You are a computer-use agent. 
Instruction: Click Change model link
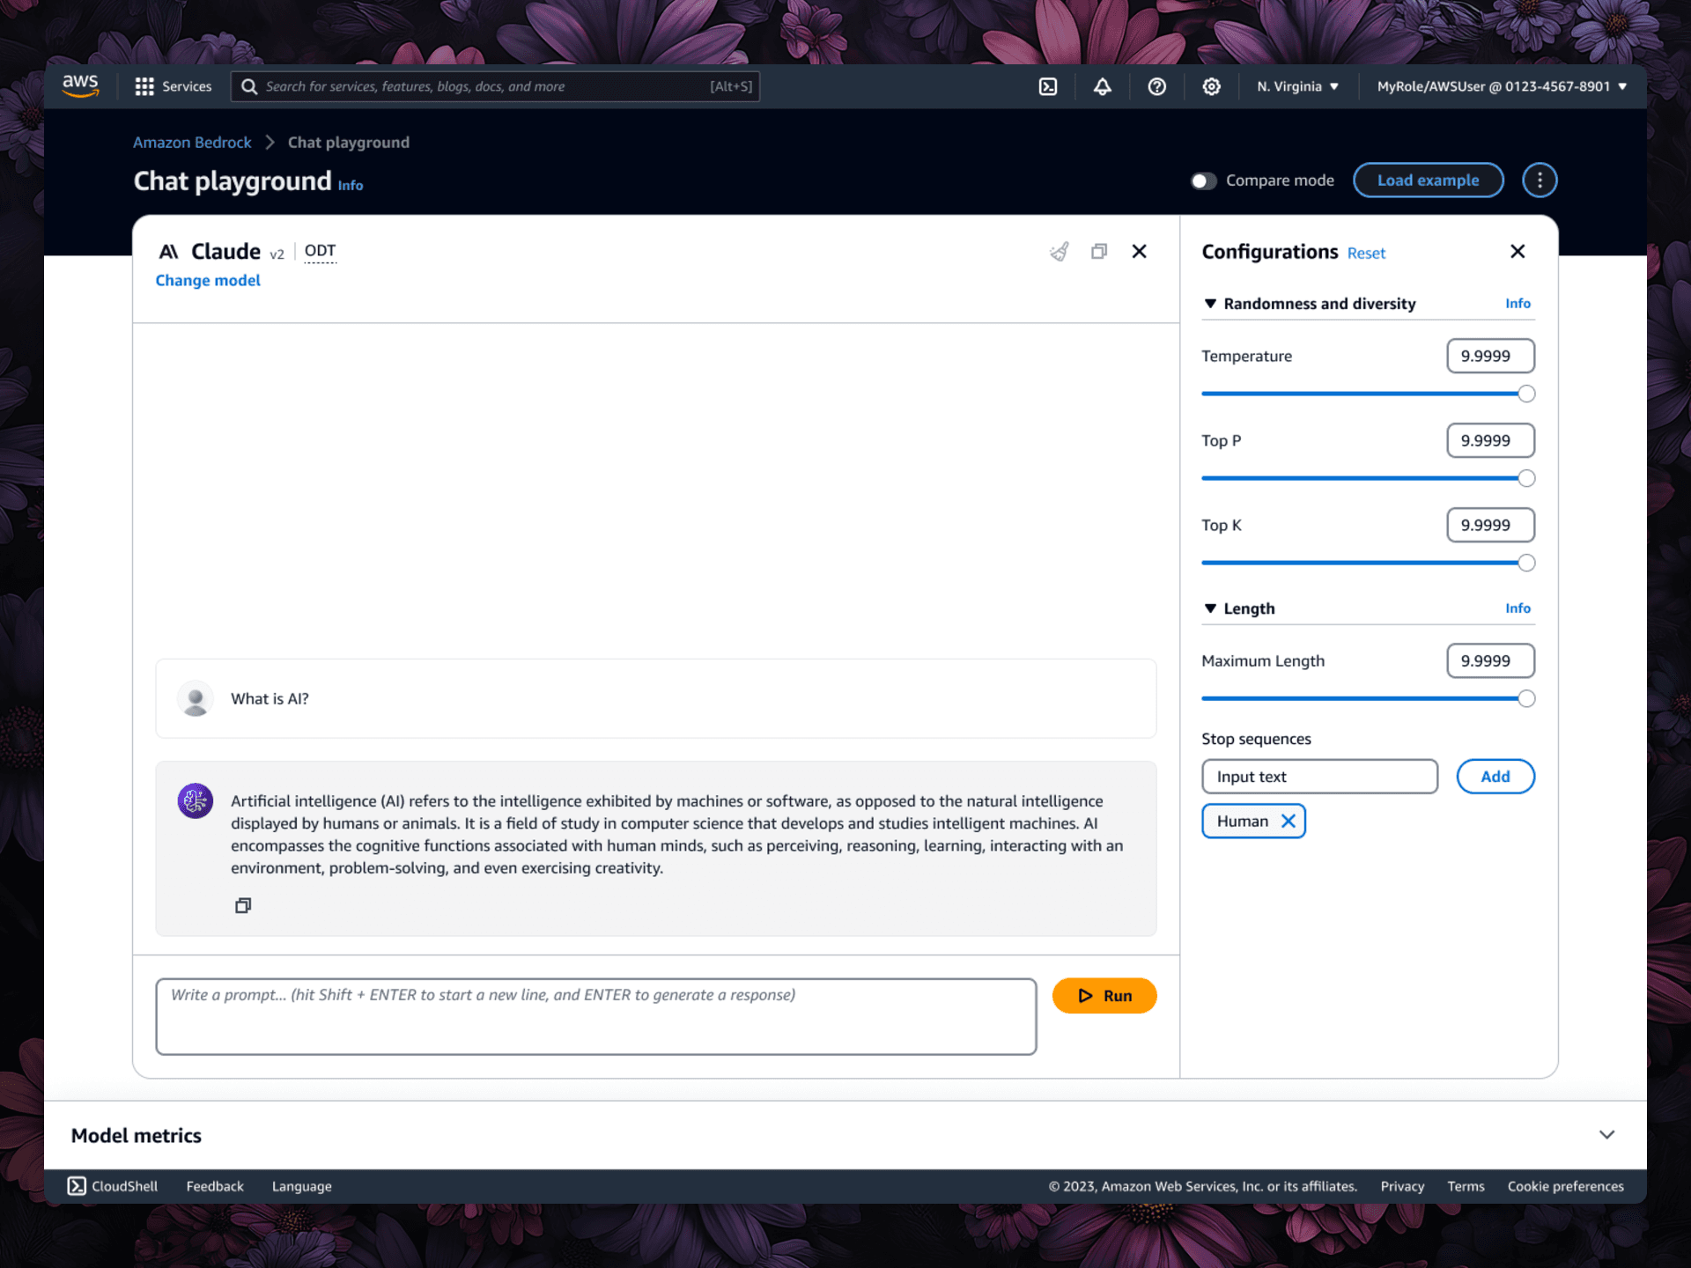tap(208, 280)
